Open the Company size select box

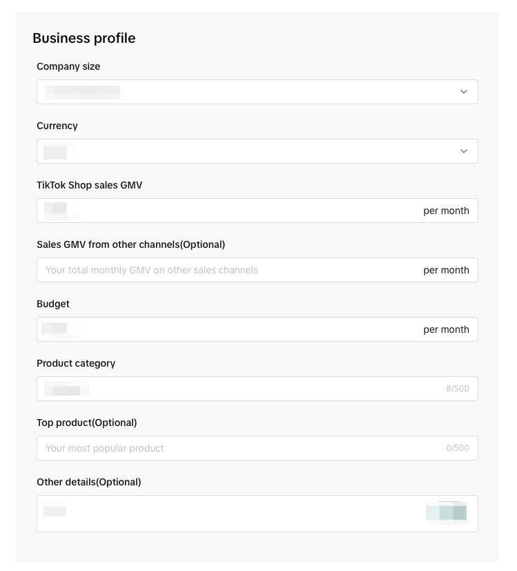pyautogui.click(x=248, y=92)
